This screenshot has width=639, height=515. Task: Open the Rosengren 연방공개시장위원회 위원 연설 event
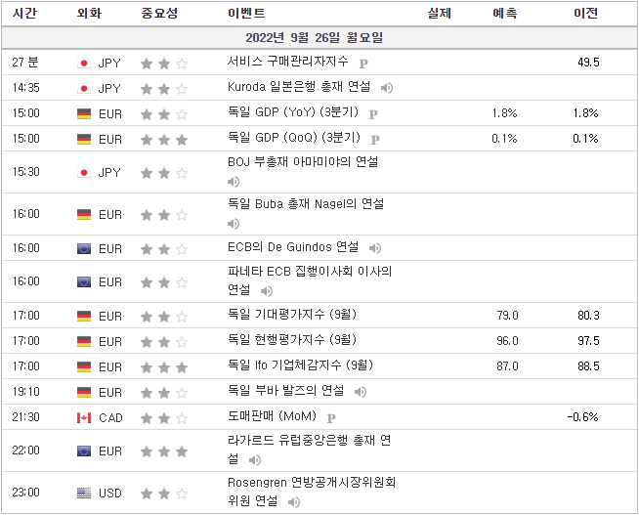pos(312,492)
